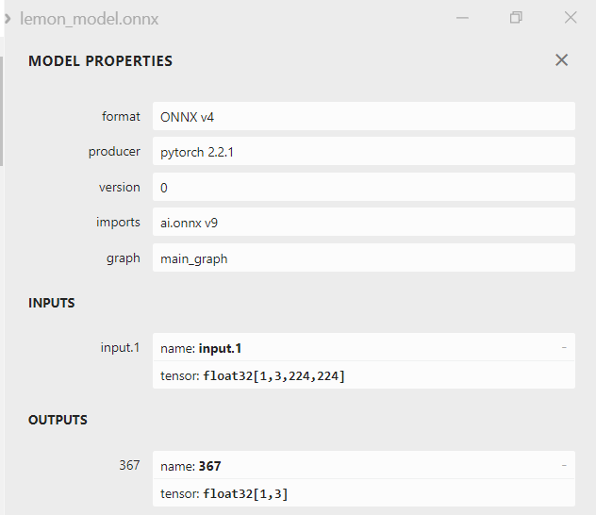This screenshot has height=515, width=596.
Task: Click the OUTPUTS section heading
Action: point(58,422)
